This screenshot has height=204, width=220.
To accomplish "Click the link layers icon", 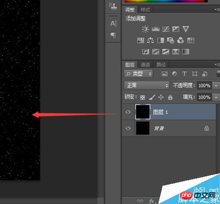I will coord(140,200).
